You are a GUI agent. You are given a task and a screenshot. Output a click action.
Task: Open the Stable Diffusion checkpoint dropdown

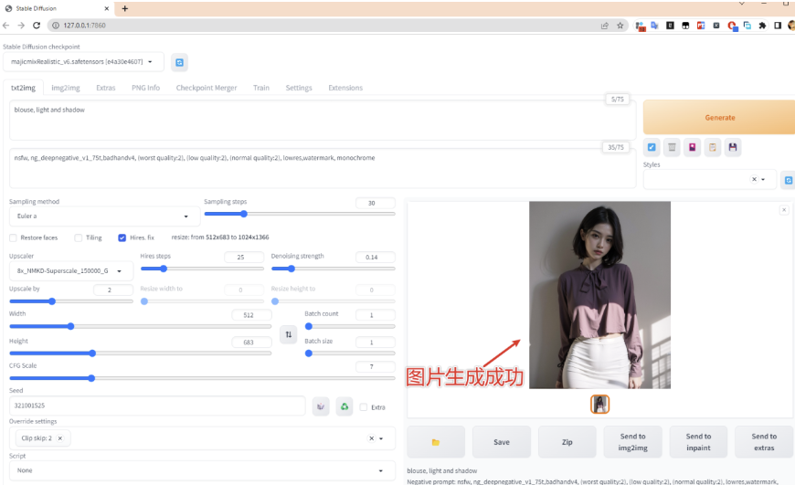pyautogui.click(x=83, y=62)
